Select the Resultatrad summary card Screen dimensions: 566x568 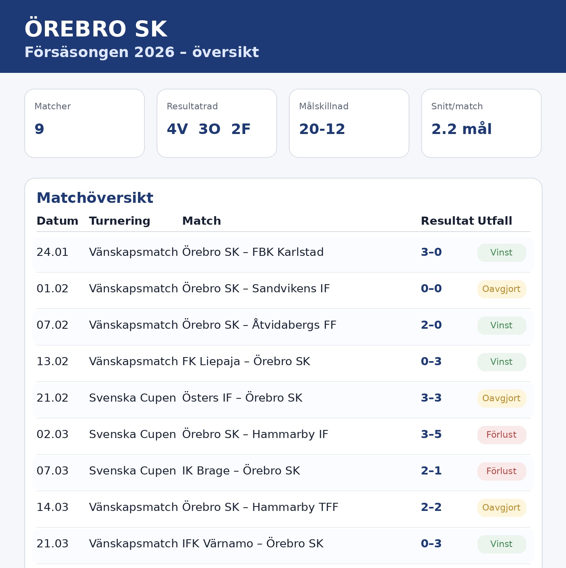217,123
